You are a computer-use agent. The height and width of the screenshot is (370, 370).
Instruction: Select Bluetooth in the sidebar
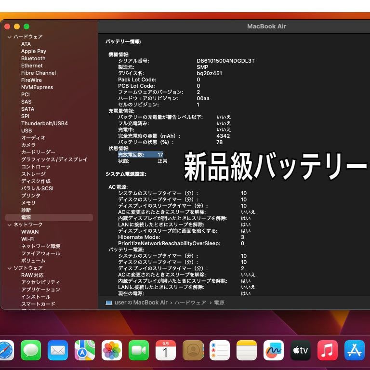[x=33, y=58]
